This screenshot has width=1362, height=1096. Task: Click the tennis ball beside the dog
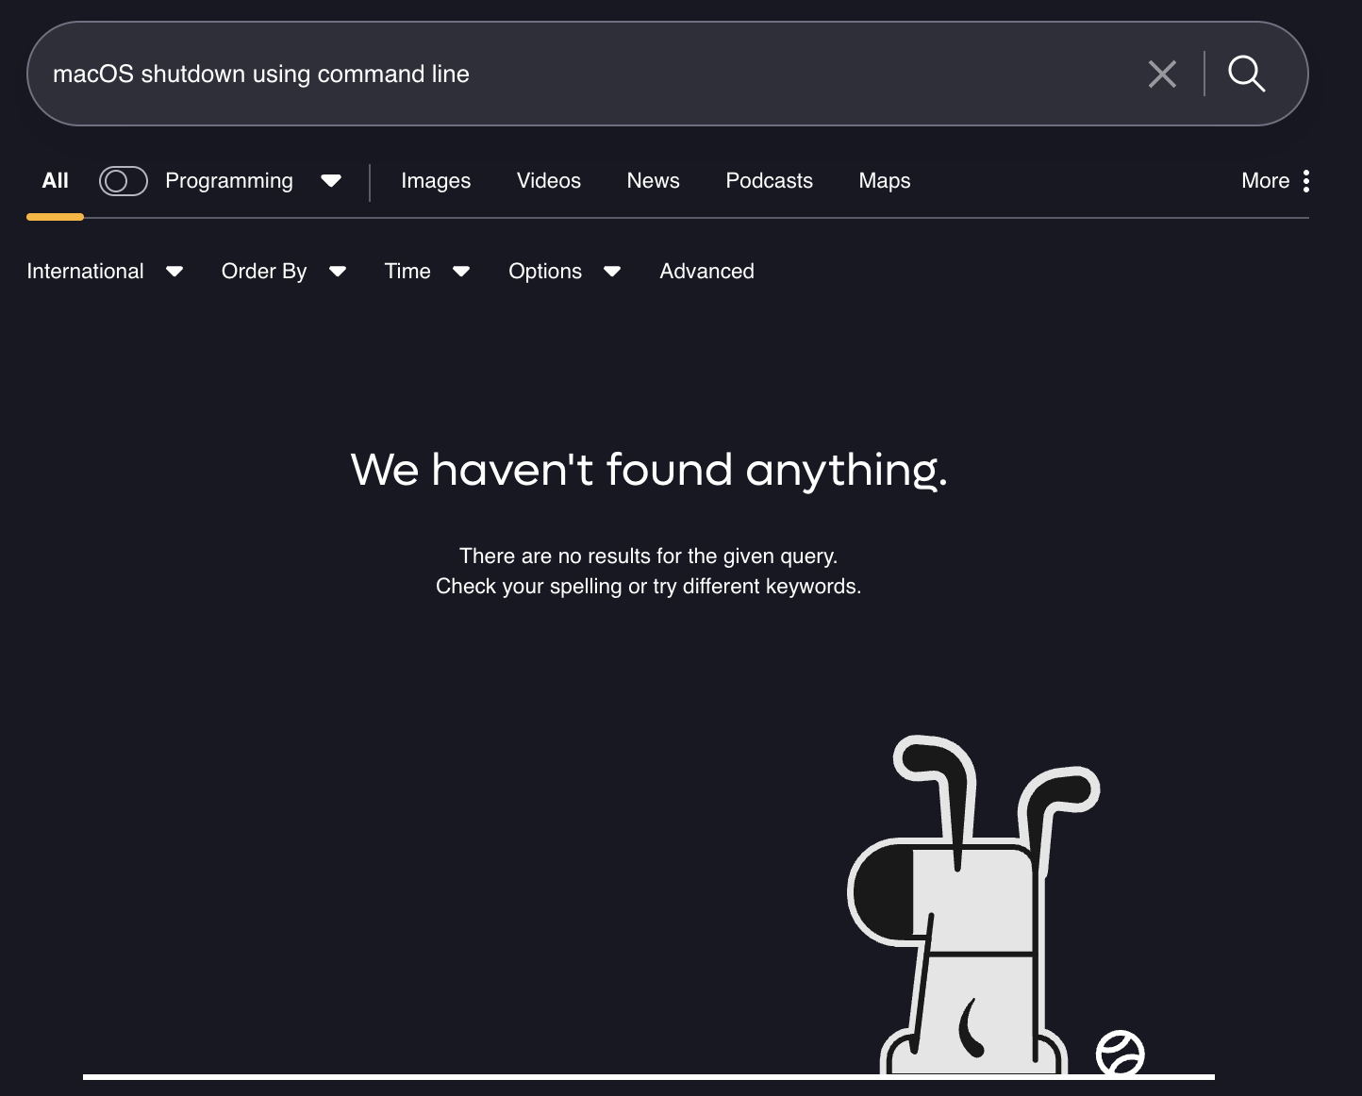[1120, 1054]
